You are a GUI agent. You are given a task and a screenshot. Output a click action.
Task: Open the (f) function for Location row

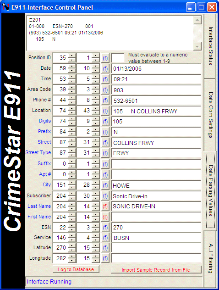(x=105, y=111)
